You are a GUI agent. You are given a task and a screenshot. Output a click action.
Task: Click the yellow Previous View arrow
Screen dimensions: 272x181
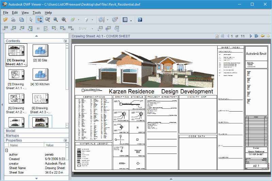coord(262,36)
